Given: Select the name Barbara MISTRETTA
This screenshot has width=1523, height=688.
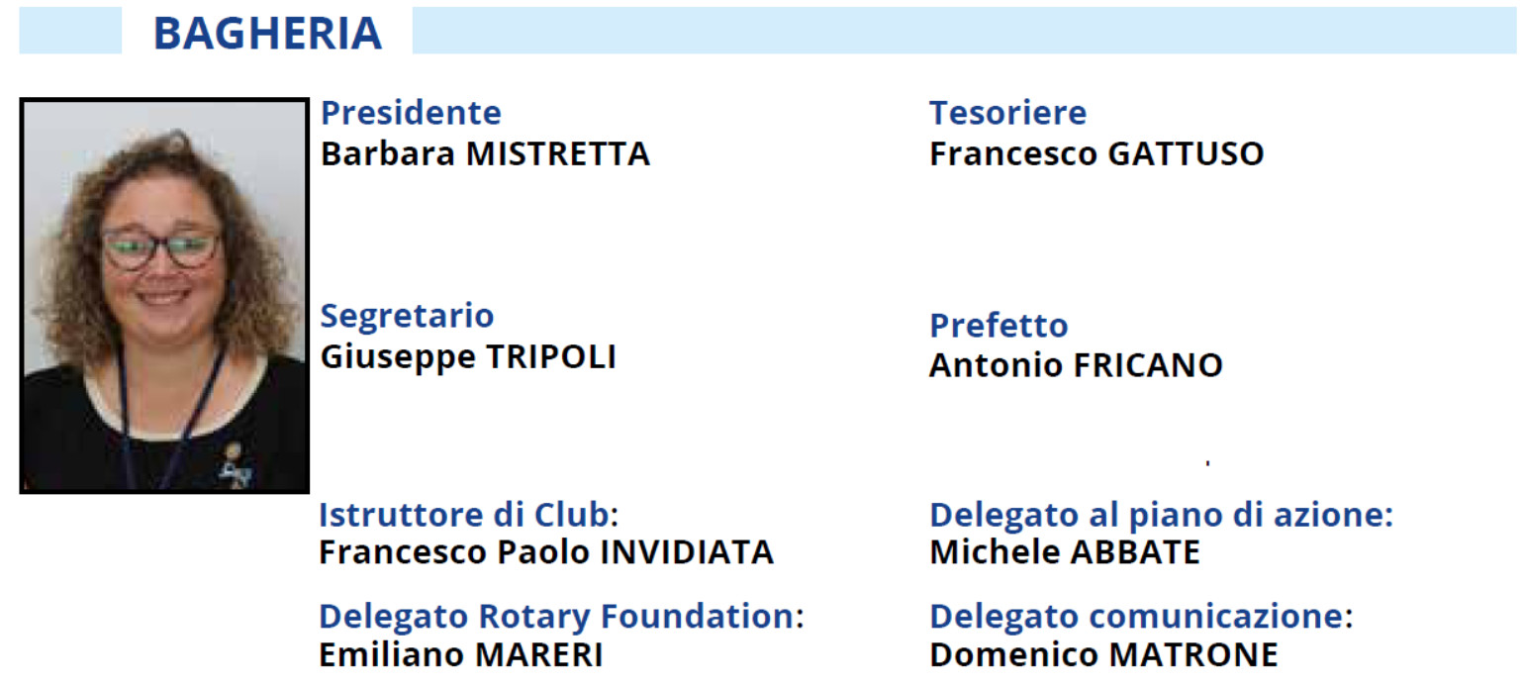Looking at the screenshot, I should click(x=485, y=154).
